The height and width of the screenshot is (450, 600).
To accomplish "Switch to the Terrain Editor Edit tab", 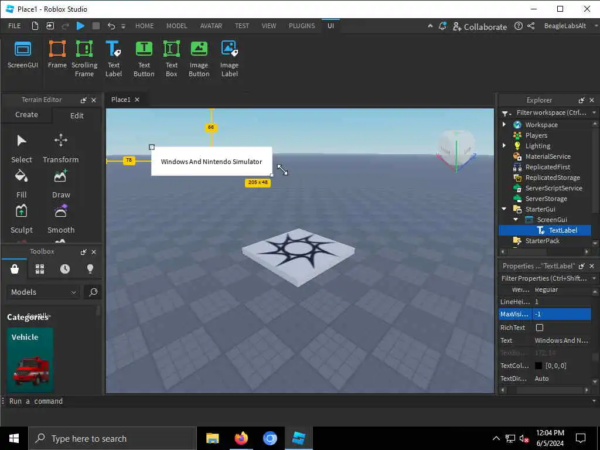I will (77, 115).
